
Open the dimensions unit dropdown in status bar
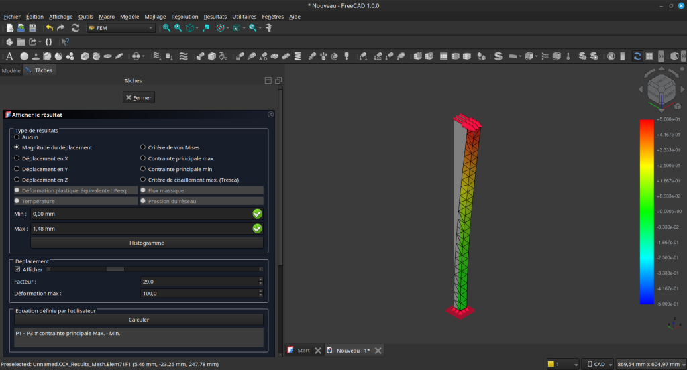651,364
